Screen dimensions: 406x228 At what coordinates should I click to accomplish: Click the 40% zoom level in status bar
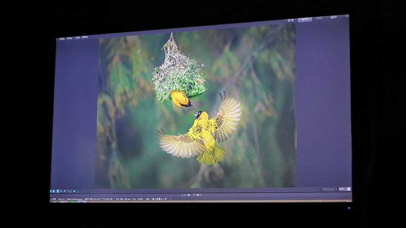[148, 199]
